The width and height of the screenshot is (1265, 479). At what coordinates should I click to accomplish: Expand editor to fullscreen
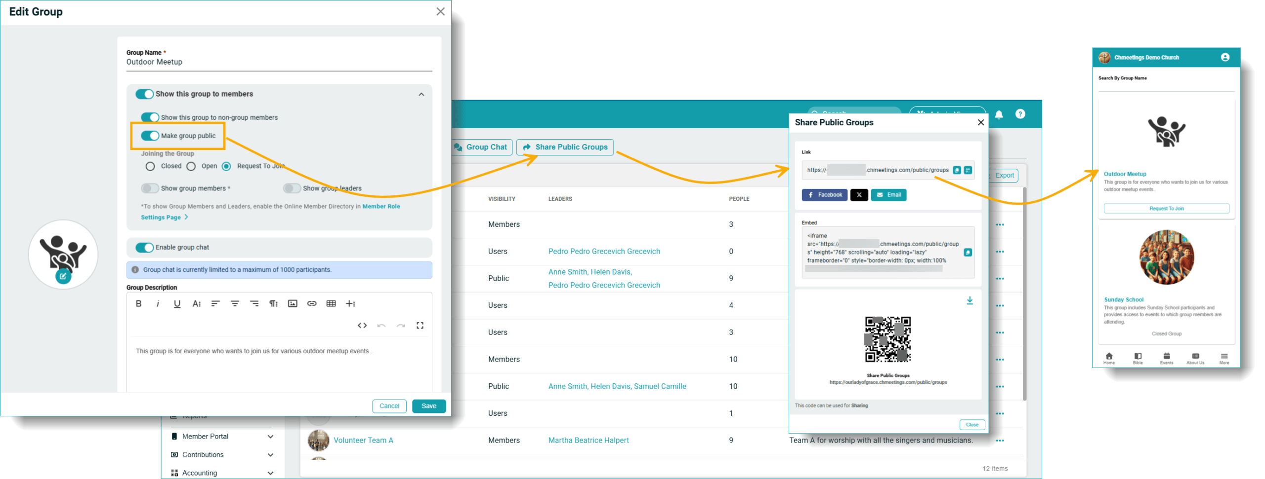pyautogui.click(x=420, y=325)
